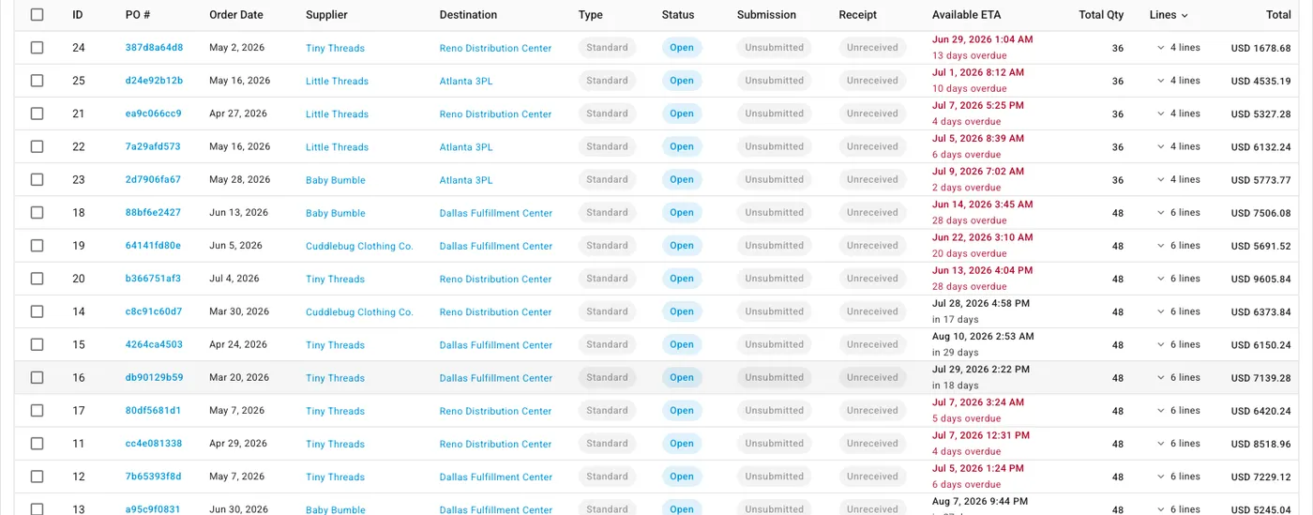Open the Lines column header dropdown
The width and height of the screenshot is (1313, 515).
[x=1169, y=15]
